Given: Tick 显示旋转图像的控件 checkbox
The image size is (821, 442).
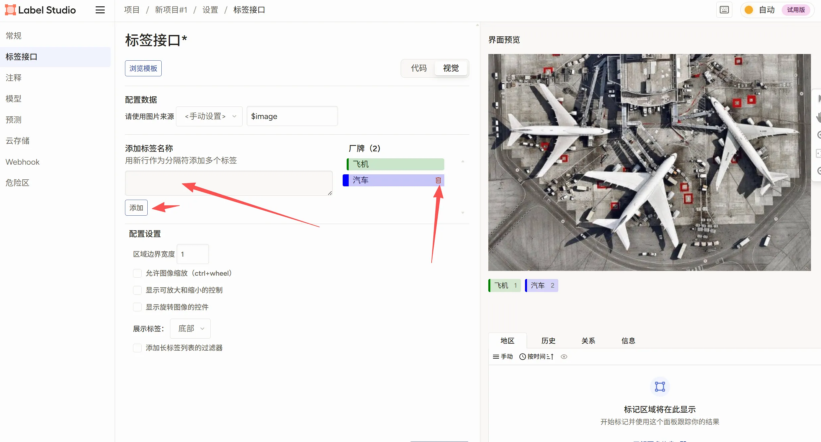Looking at the screenshot, I should 137,307.
